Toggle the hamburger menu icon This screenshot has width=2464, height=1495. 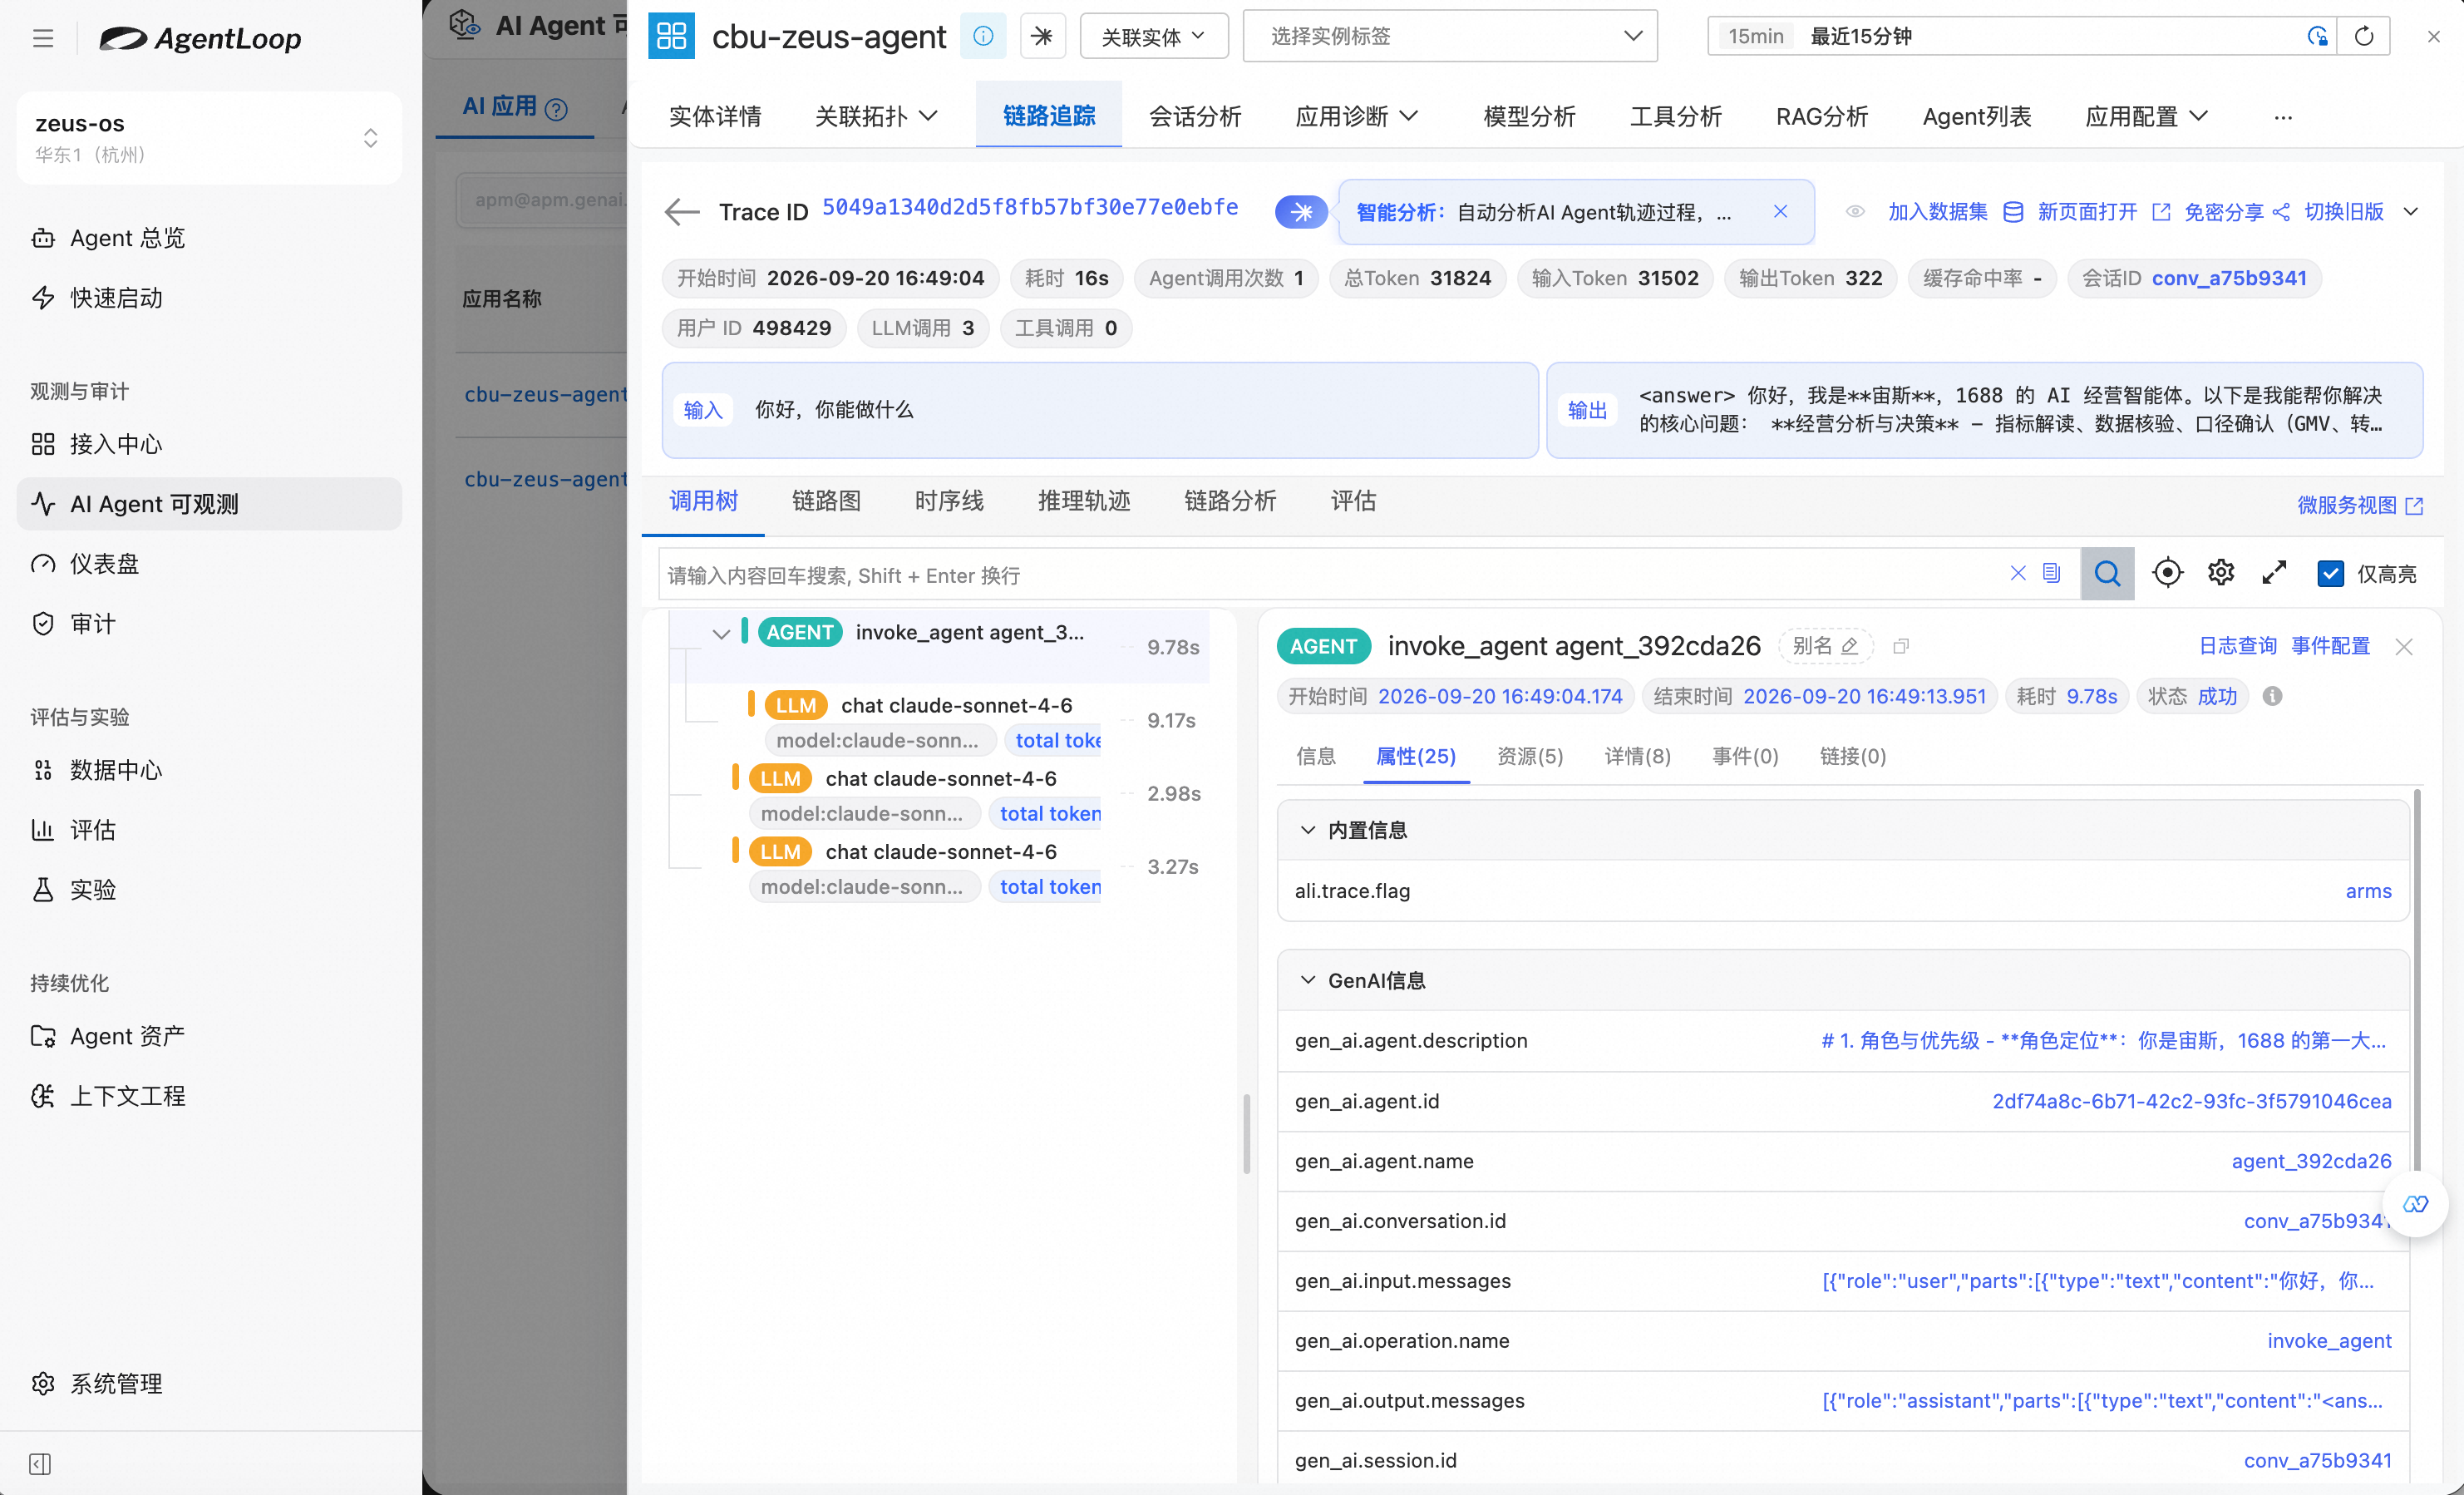(43, 38)
